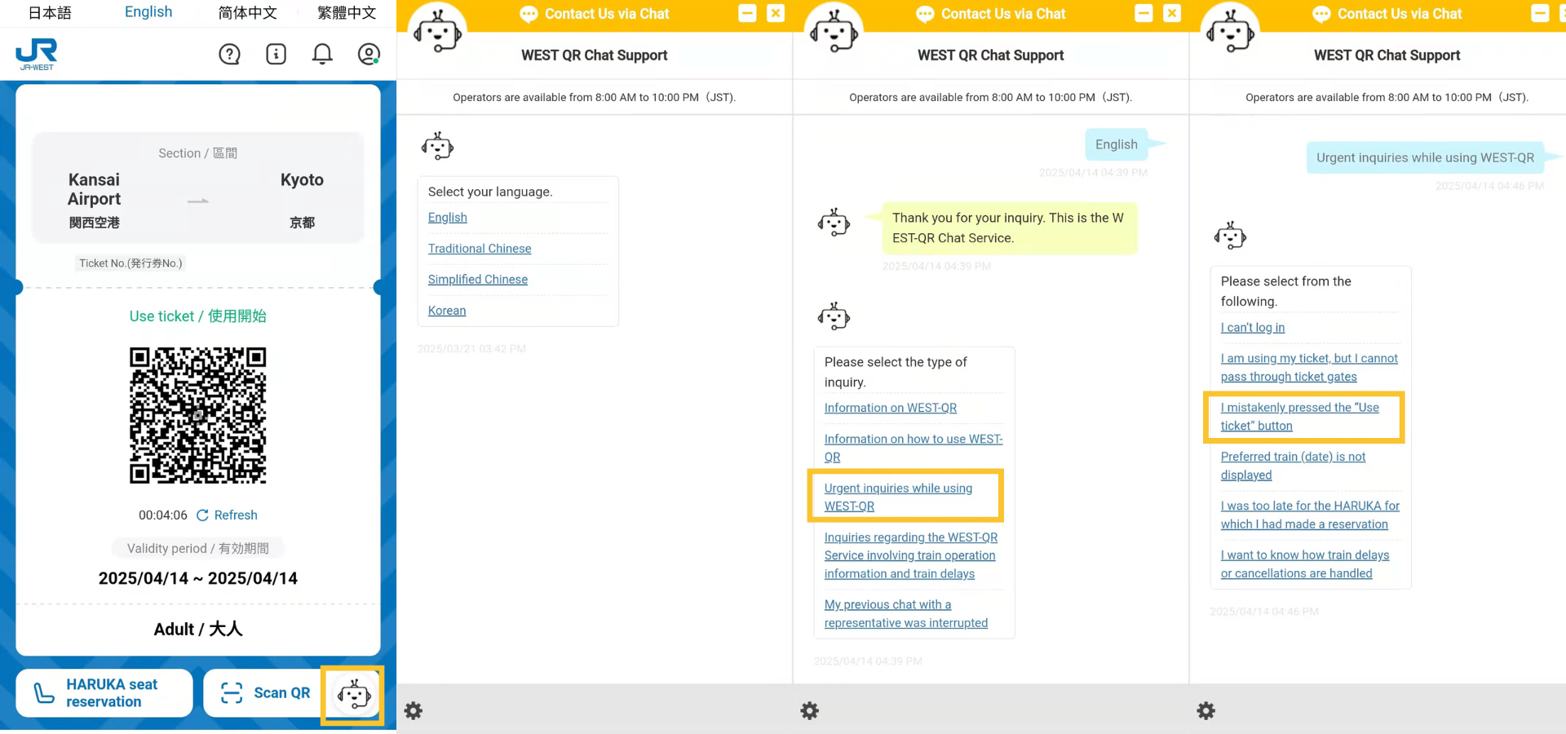1566x734 pixels.
Task: Open settings gear in inquiry type chat
Action: [810, 710]
